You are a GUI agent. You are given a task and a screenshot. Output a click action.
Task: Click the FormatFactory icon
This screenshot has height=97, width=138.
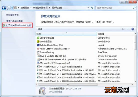(38, 52)
